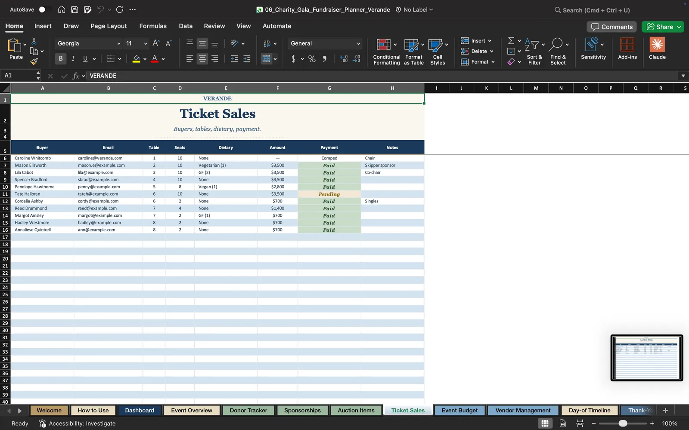This screenshot has height=430, width=689.
Task: Toggle center horizontal alignment
Action: [202, 58]
